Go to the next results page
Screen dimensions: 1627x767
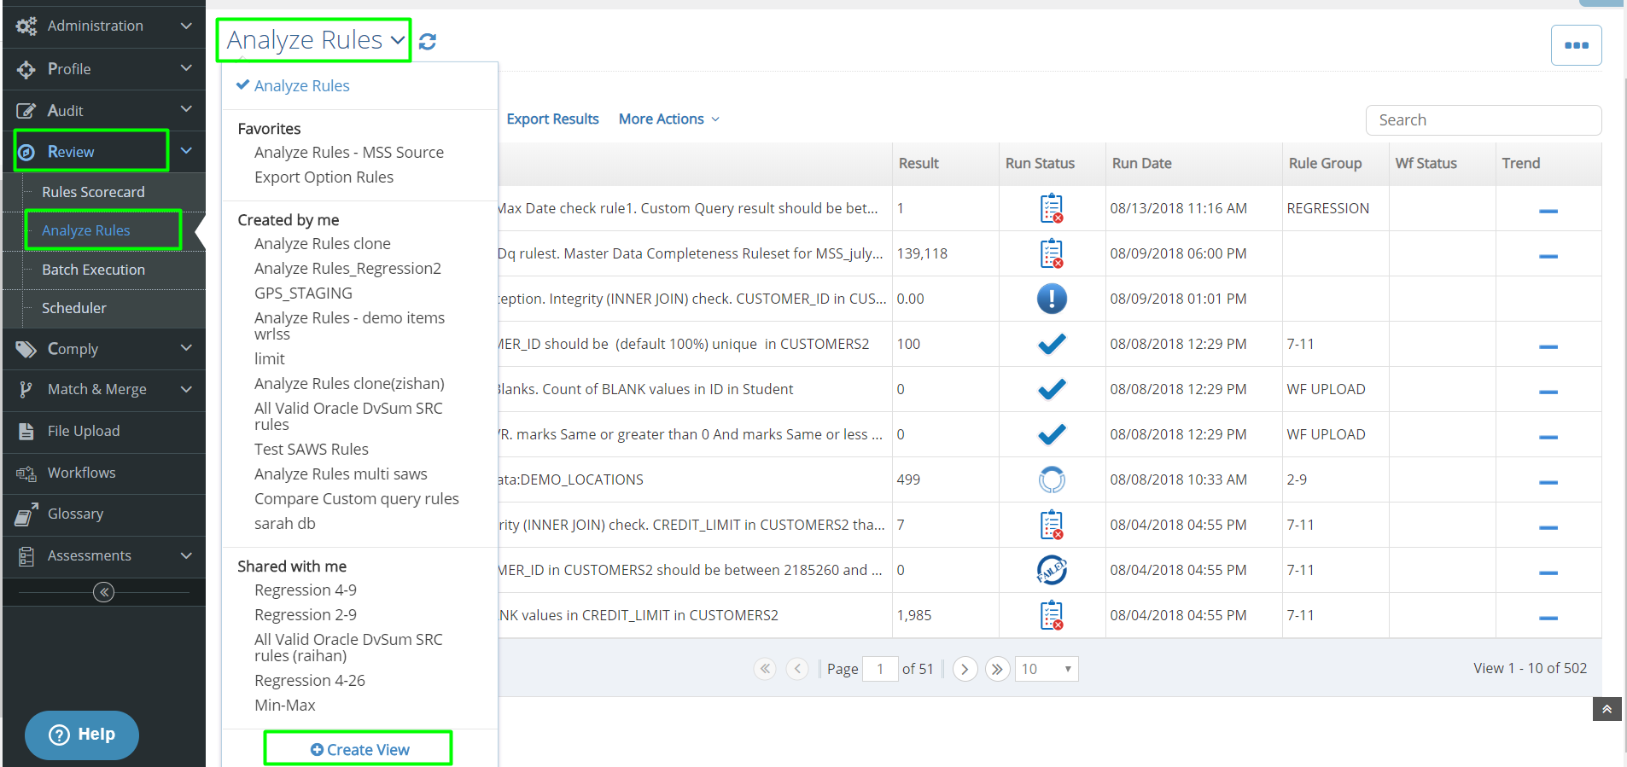tap(965, 669)
